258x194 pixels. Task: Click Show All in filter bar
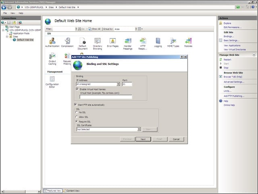[94, 29]
